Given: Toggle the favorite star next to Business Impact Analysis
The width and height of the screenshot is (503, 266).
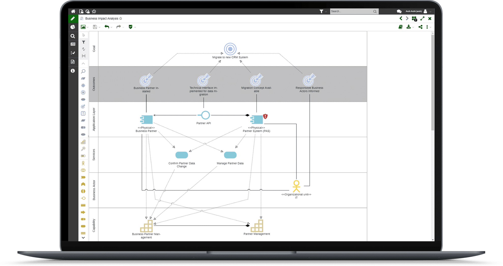Looking at the screenshot, I should 121,18.
